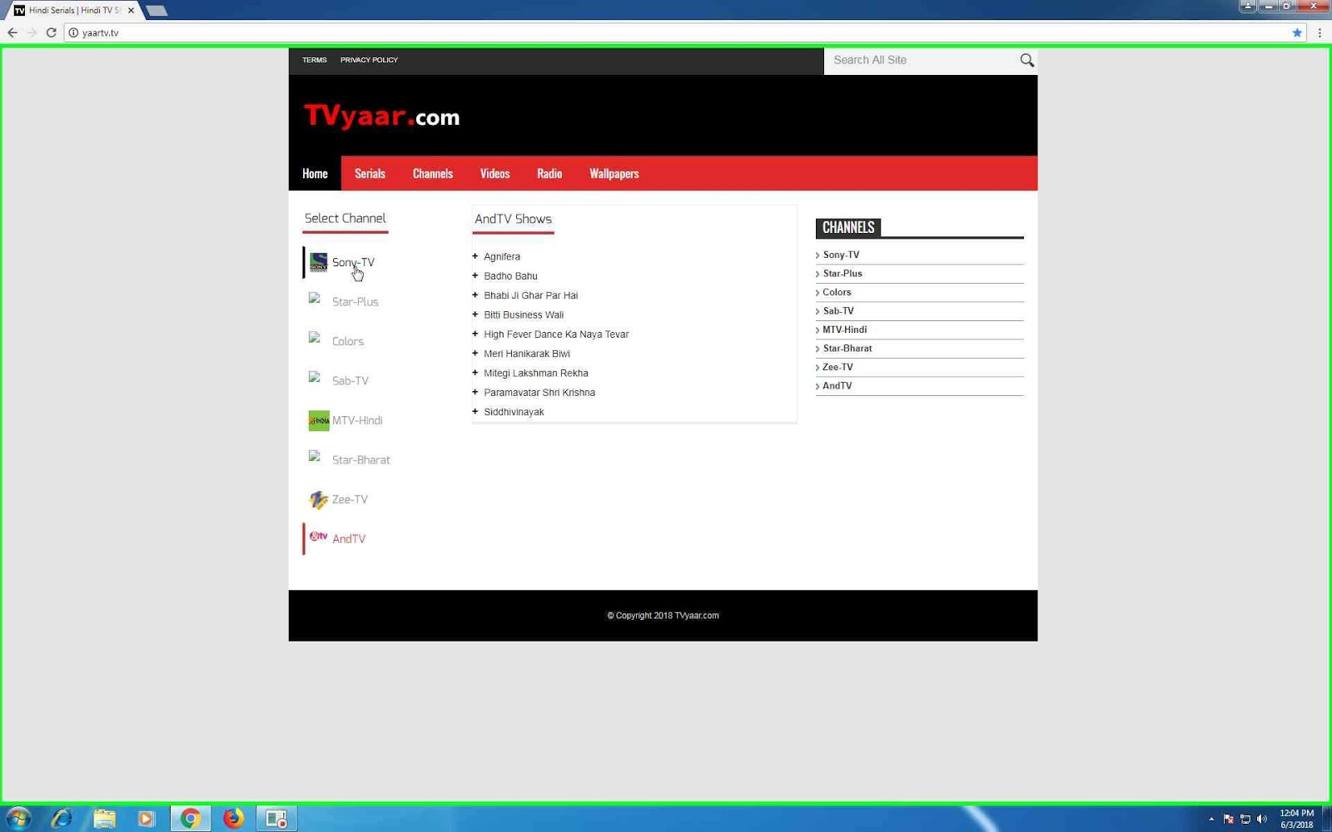Open the Channels menu in the red navbar
This screenshot has height=832, width=1332.
pos(433,173)
